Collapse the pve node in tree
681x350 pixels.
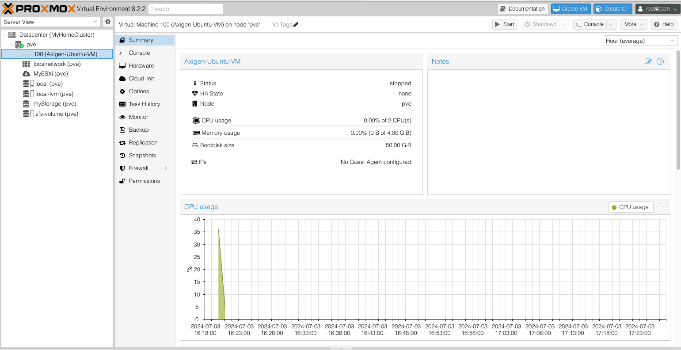[x=13, y=45]
